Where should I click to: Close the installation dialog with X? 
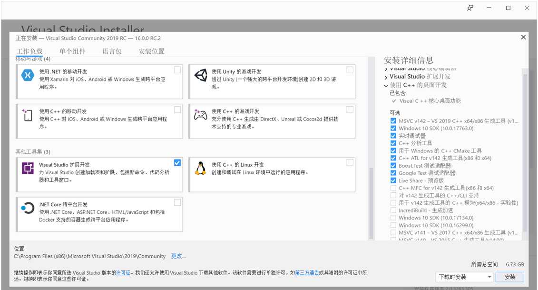(x=523, y=37)
